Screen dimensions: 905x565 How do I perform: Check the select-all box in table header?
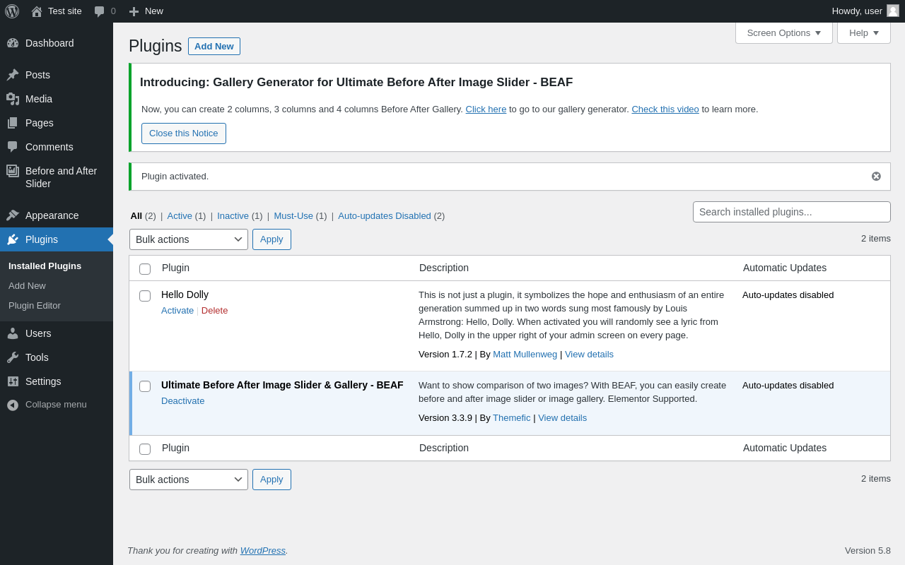point(145,269)
